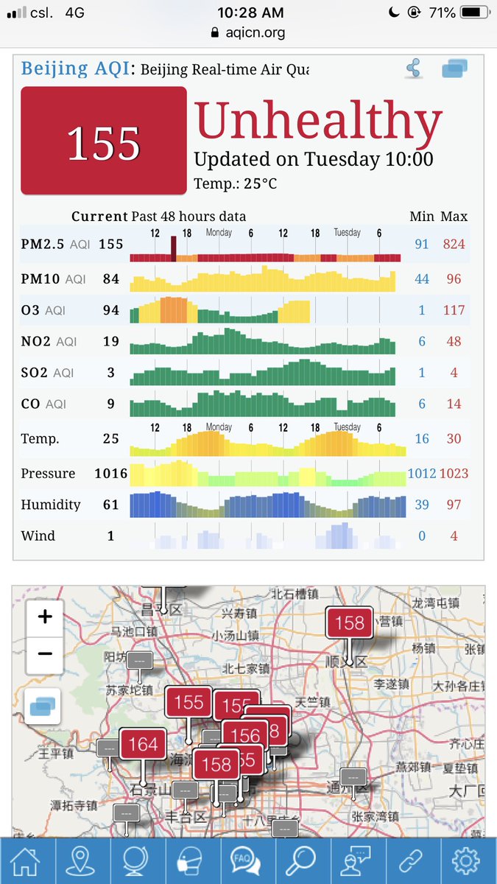497x884 pixels.
Task: Open the contact person chat icon
Action: point(358,860)
